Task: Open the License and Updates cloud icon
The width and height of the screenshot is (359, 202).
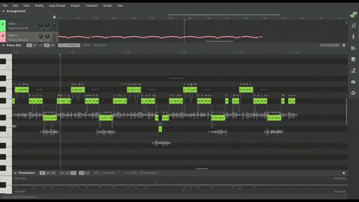Action: pos(353,82)
